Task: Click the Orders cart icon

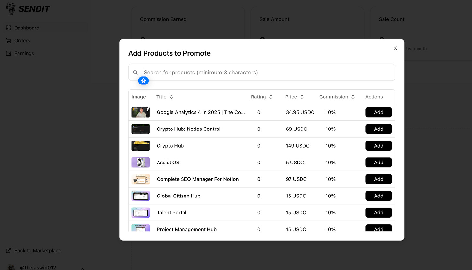Action: tap(9, 40)
